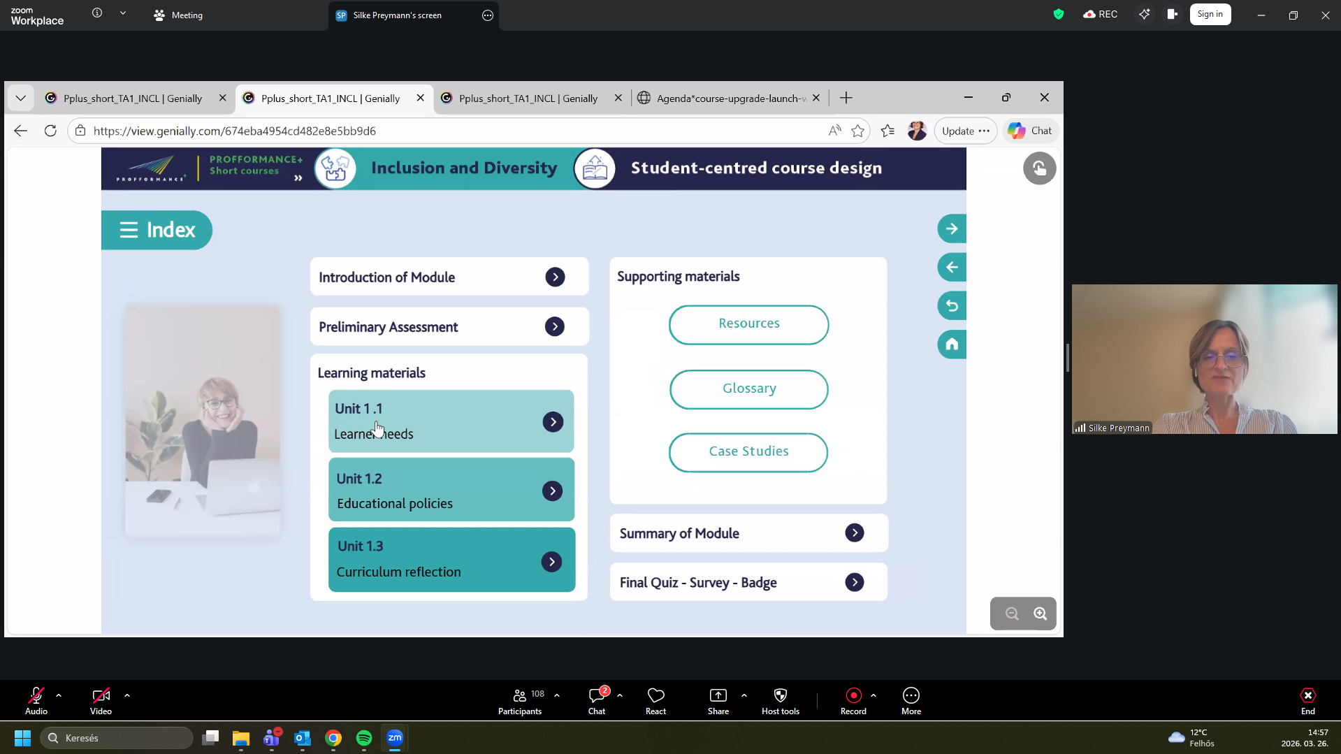Expand the Chat options caret
Viewport: 1341px width, 754px height.
(620, 695)
